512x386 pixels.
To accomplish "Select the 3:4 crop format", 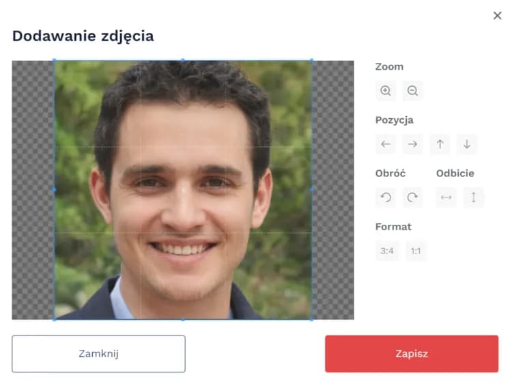I will (387, 251).
